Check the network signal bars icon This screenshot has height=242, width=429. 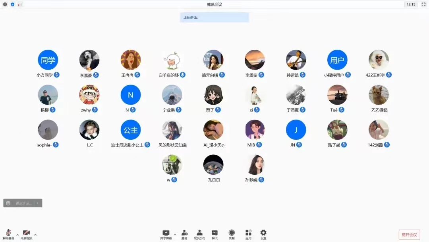click(x=20, y=4)
